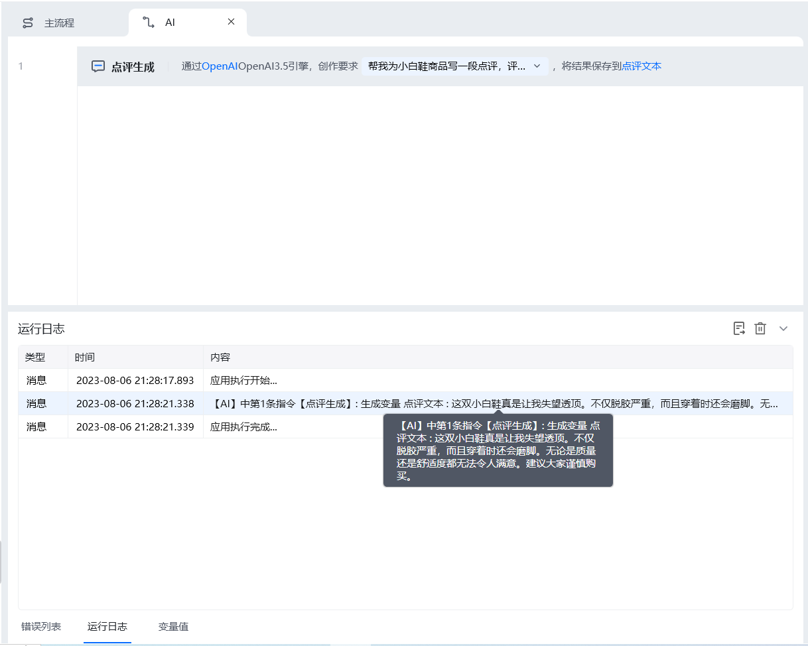Select the AI flow tab
Screen dimensions: 808x646
click(188, 23)
